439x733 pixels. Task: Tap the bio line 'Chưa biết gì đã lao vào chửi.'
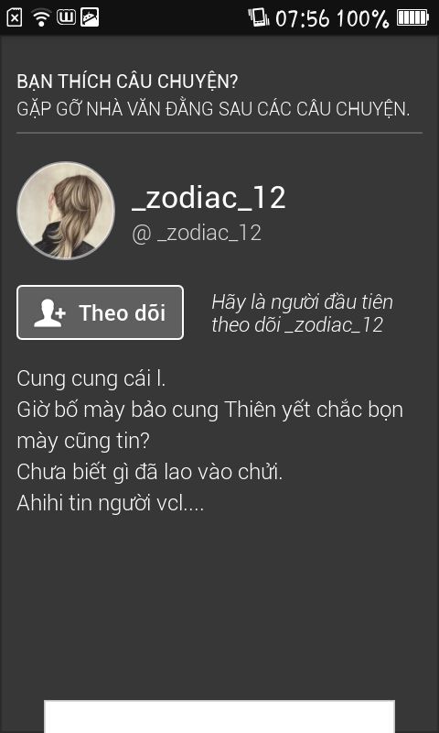(150, 473)
